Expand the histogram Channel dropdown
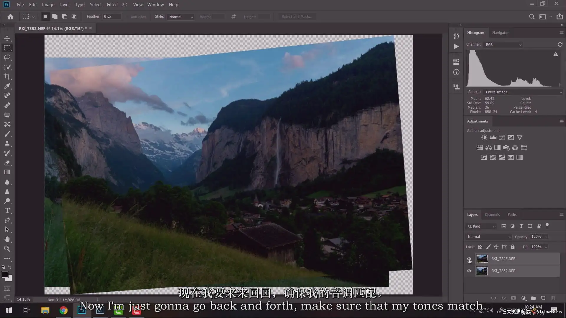This screenshot has width=566, height=318. click(503, 45)
